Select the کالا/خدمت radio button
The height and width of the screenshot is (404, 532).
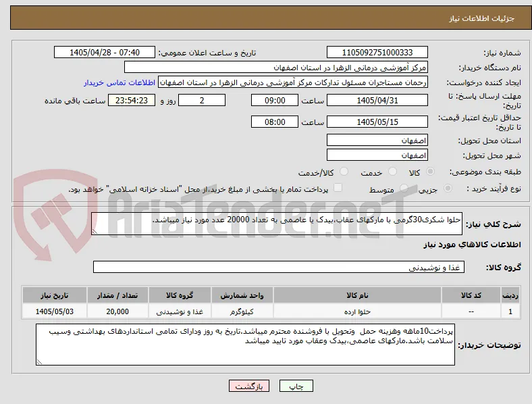tap(344, 172)
